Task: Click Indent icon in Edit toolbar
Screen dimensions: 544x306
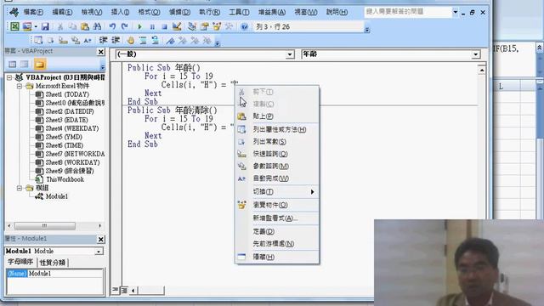Action: (x=103, y=40)
